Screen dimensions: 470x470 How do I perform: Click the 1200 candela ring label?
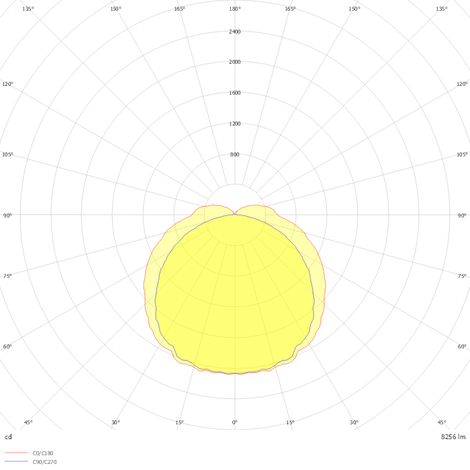[235, 124]
